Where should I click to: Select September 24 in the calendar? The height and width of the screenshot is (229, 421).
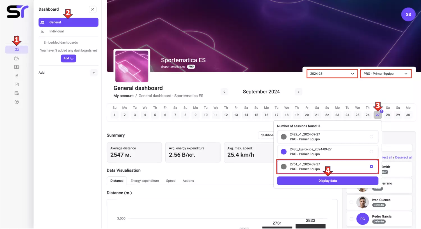347,115
